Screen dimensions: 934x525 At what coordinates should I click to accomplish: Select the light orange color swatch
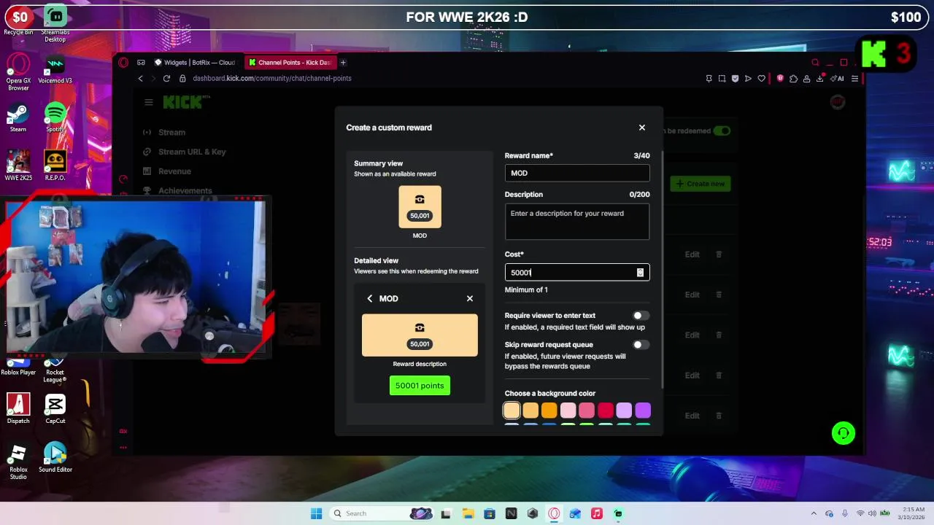[x=530, y=411]
